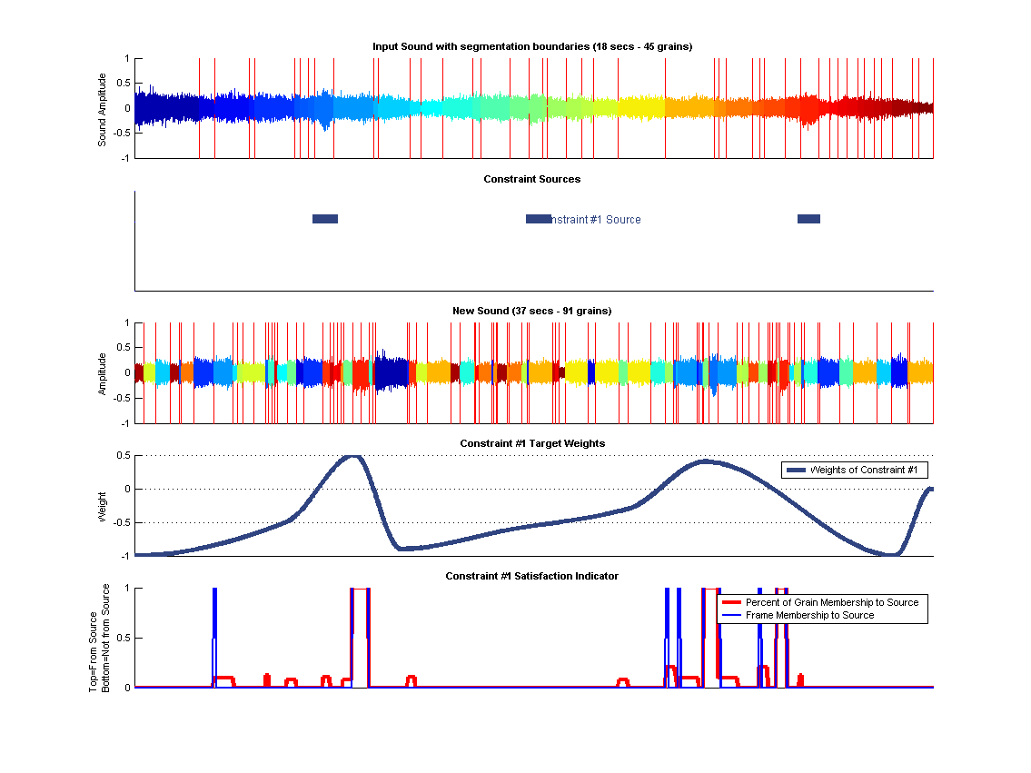Screen dimensions: 1031x773
Task: Click 'Percent of Grain Membership to Source' legend text
Action: pos(831,602)
